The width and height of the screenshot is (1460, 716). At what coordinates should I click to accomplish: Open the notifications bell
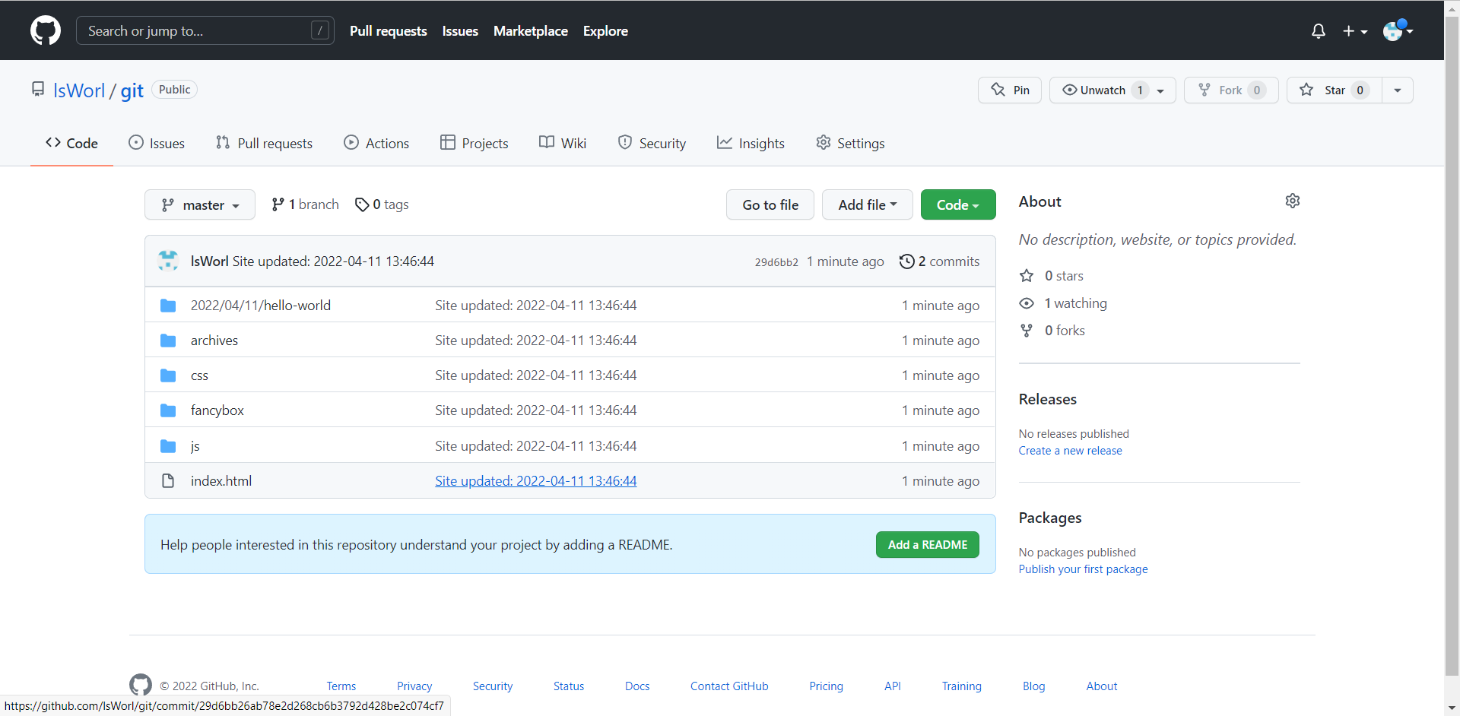point(1319,31)
